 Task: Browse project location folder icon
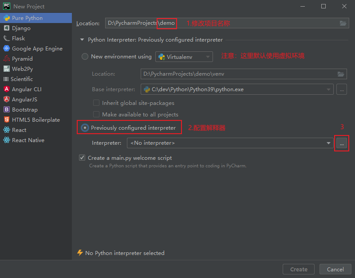(343, 23)
